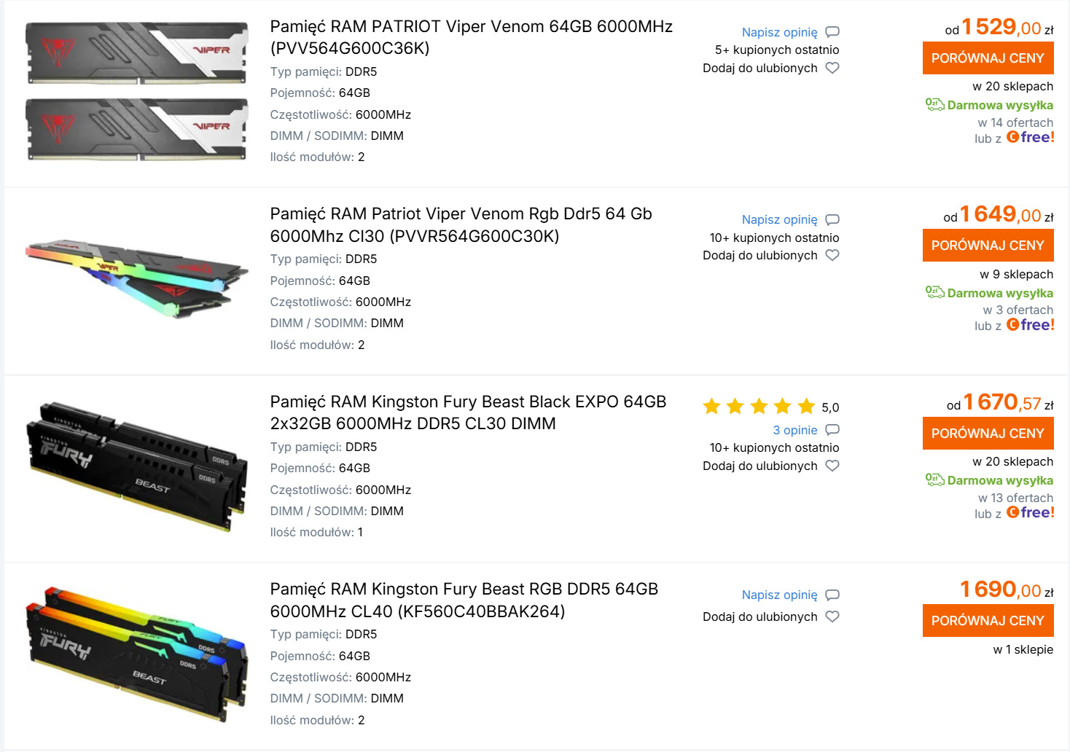Open Patriot Viper Venom Rgb Ddr5 product title
Screen dimensions: 1070x752
(x=461, y=224)
